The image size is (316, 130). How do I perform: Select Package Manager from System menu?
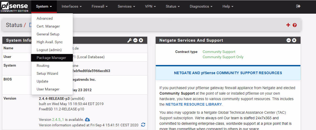[x=51, y=58]
